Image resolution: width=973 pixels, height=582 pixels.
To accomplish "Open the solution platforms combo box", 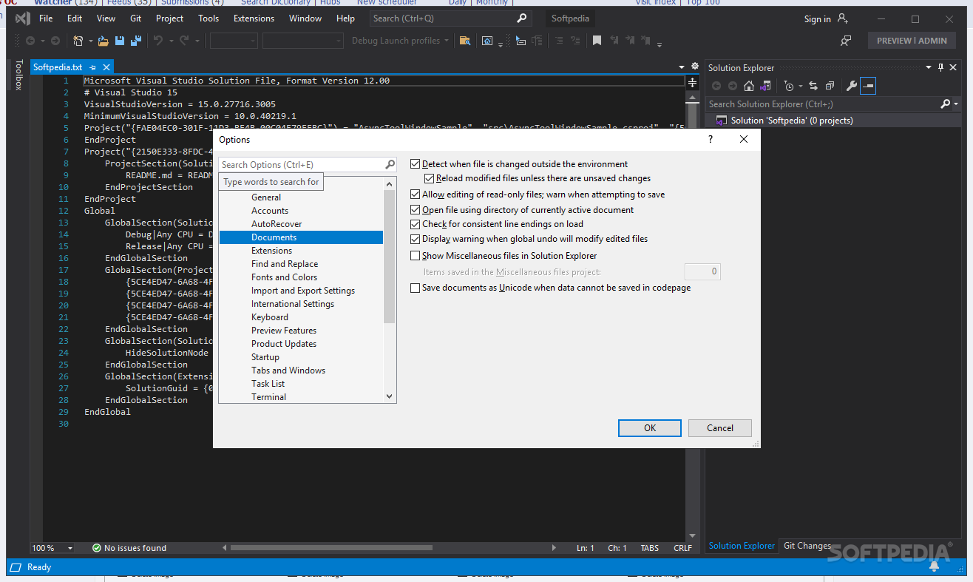I will [x=303, y=41].
